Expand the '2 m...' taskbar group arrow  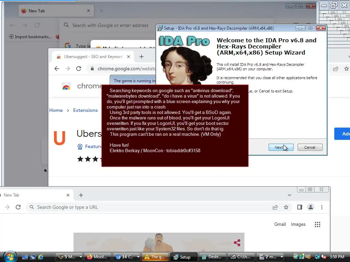pos(282,257)
